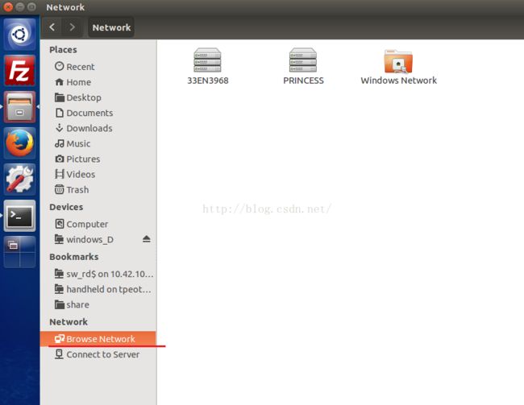Screen dimensions: 524x405
Task: Open Trash in the sidebar
Action: (98, 190)
